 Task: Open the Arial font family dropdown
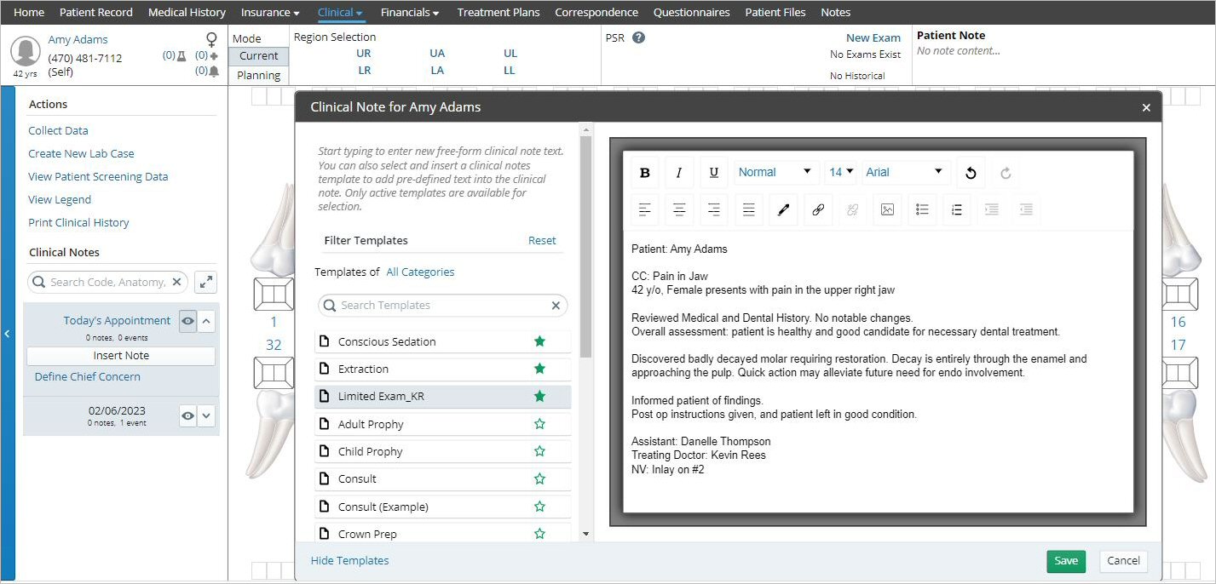905,173
